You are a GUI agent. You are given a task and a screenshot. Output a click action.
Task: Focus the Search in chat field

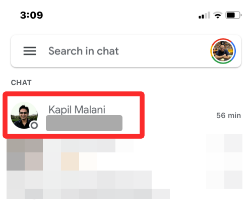[x=84, y=51]
